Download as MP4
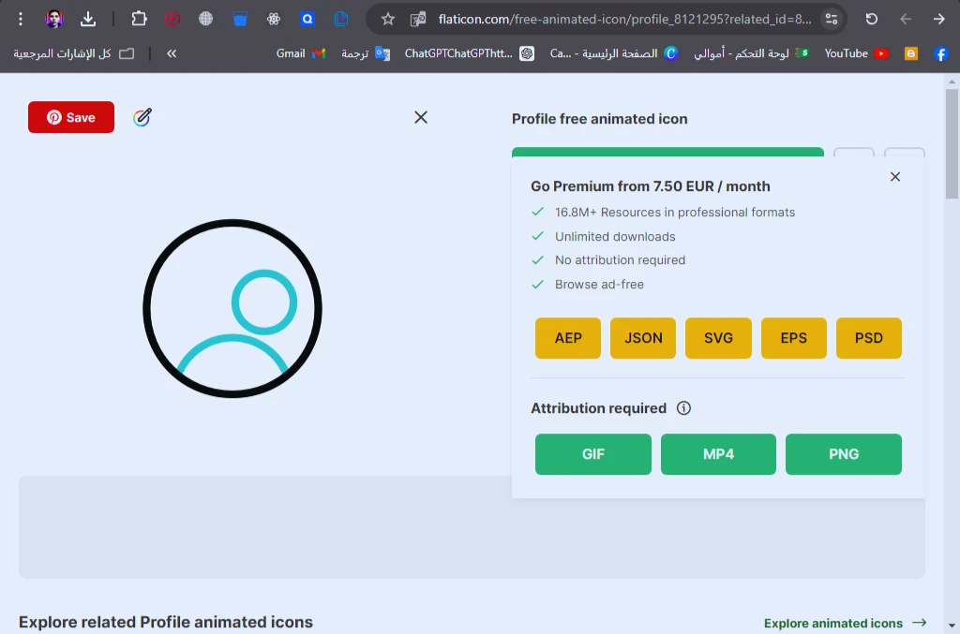 (x=718, y=454)
